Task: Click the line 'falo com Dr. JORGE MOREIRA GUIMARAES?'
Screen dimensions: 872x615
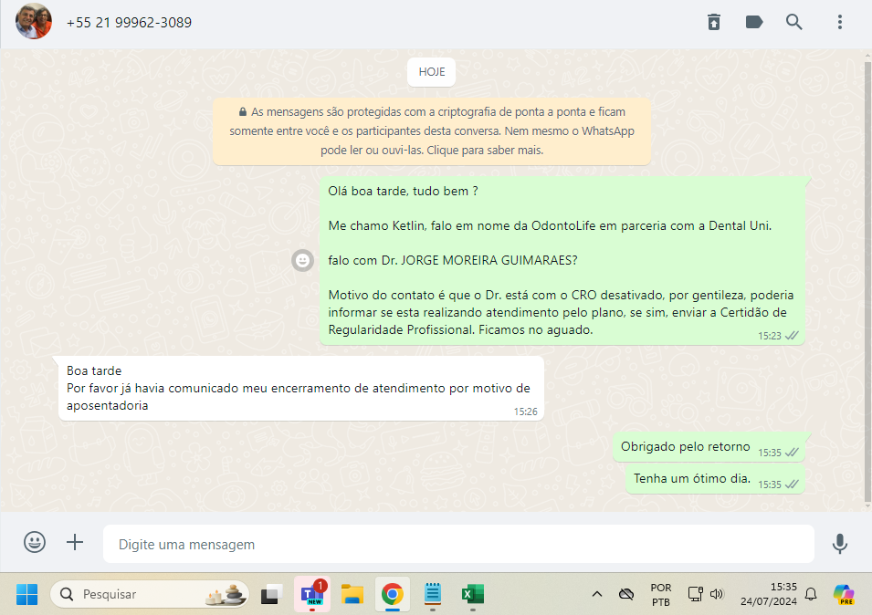Action: (x=453, y=261)
